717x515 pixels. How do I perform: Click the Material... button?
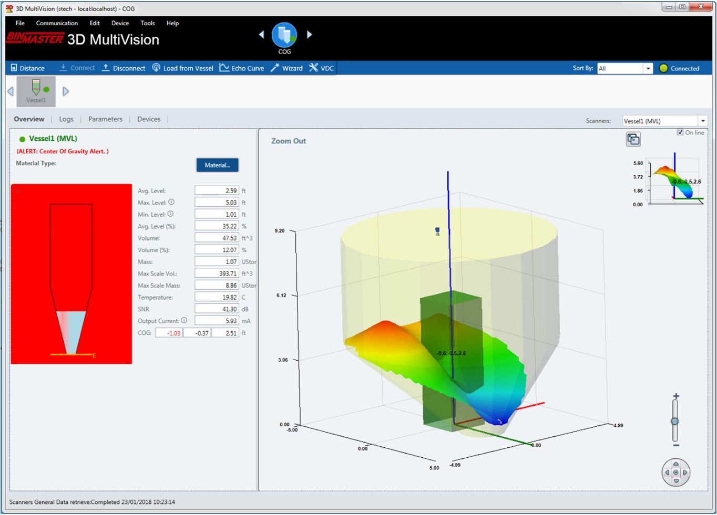coord(217,165)
